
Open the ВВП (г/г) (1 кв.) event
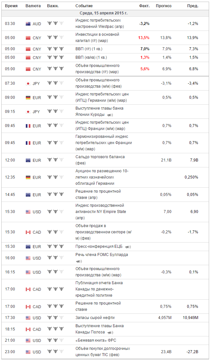coord(89,49)
